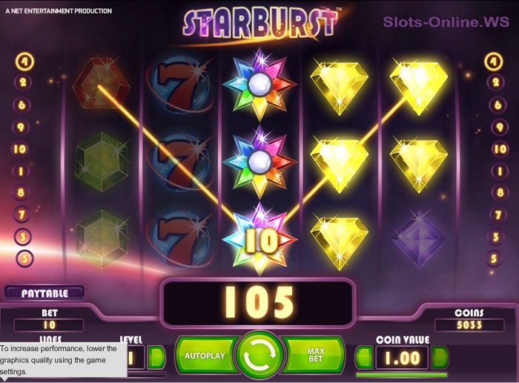519x383 pixels.
Task: Click the coin value display field
Action: coord(402,358)
